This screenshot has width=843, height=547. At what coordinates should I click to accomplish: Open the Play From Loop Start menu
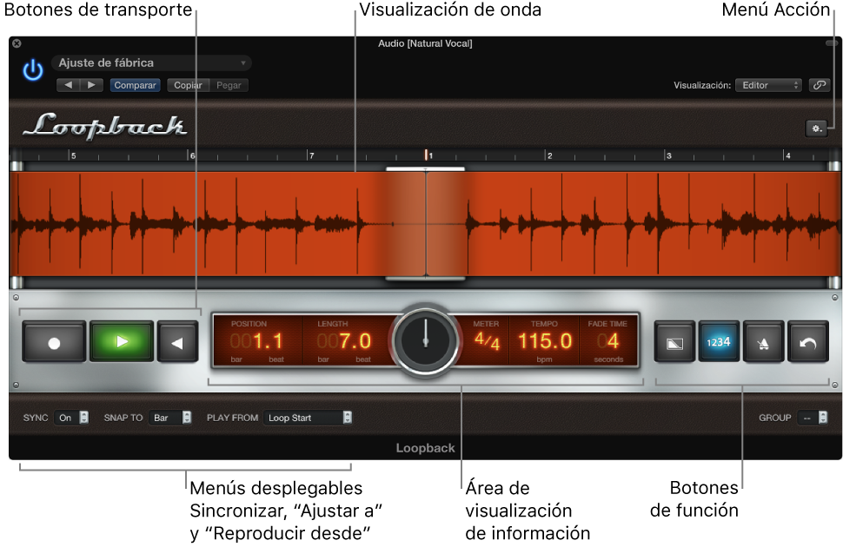[308, 418]
